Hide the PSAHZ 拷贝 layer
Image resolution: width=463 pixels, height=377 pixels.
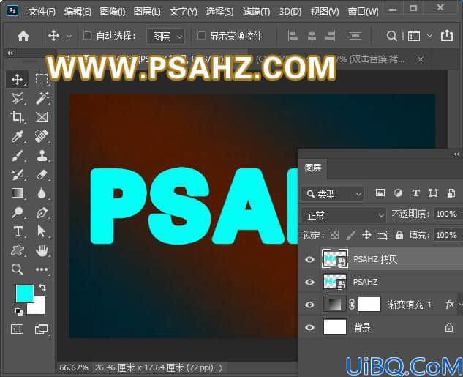pyautogui.click(x=309, y=259)
